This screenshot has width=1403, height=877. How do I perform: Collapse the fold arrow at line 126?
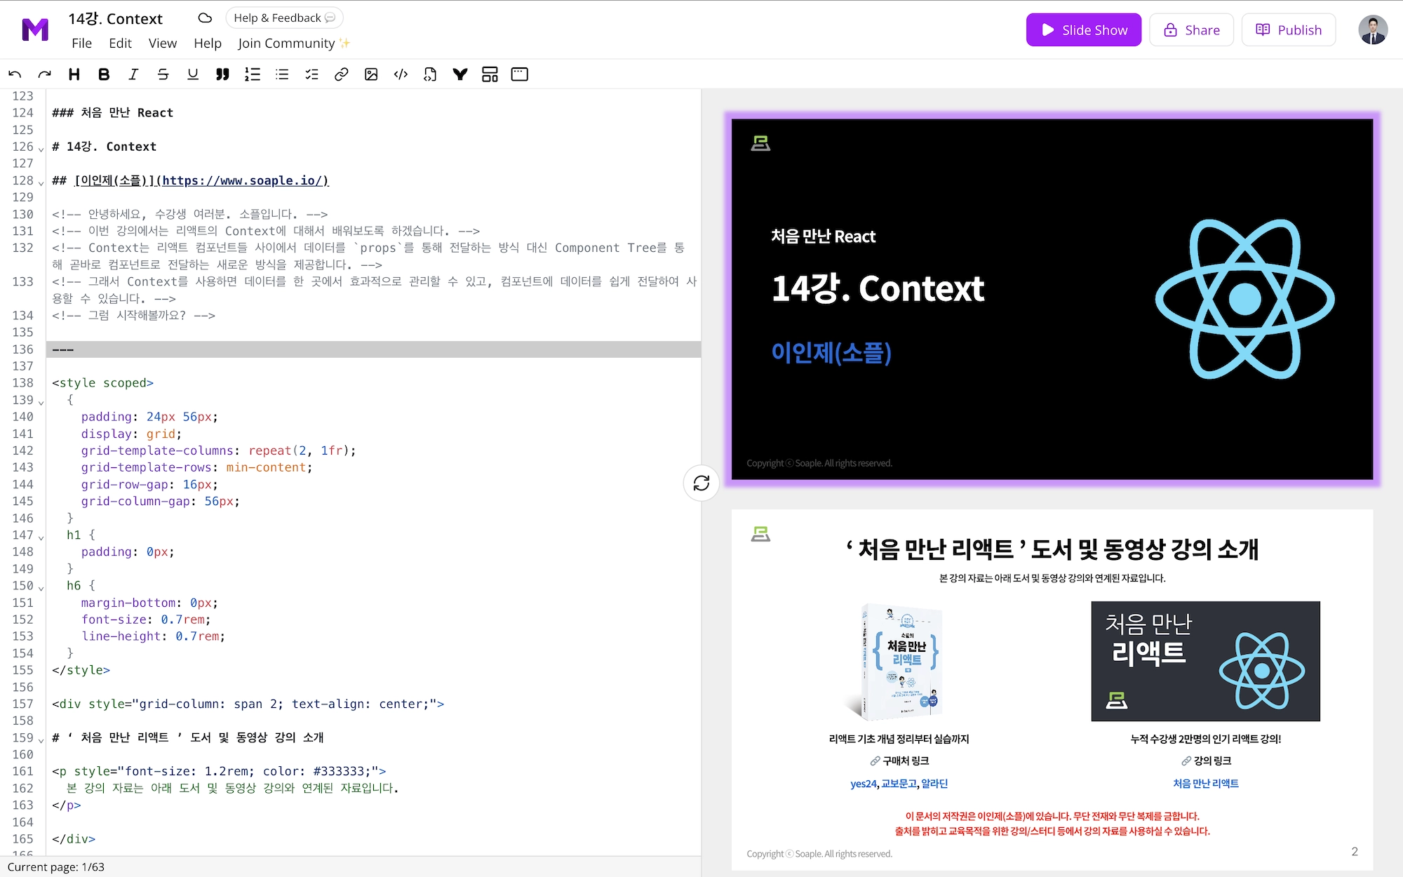[41, 148]
